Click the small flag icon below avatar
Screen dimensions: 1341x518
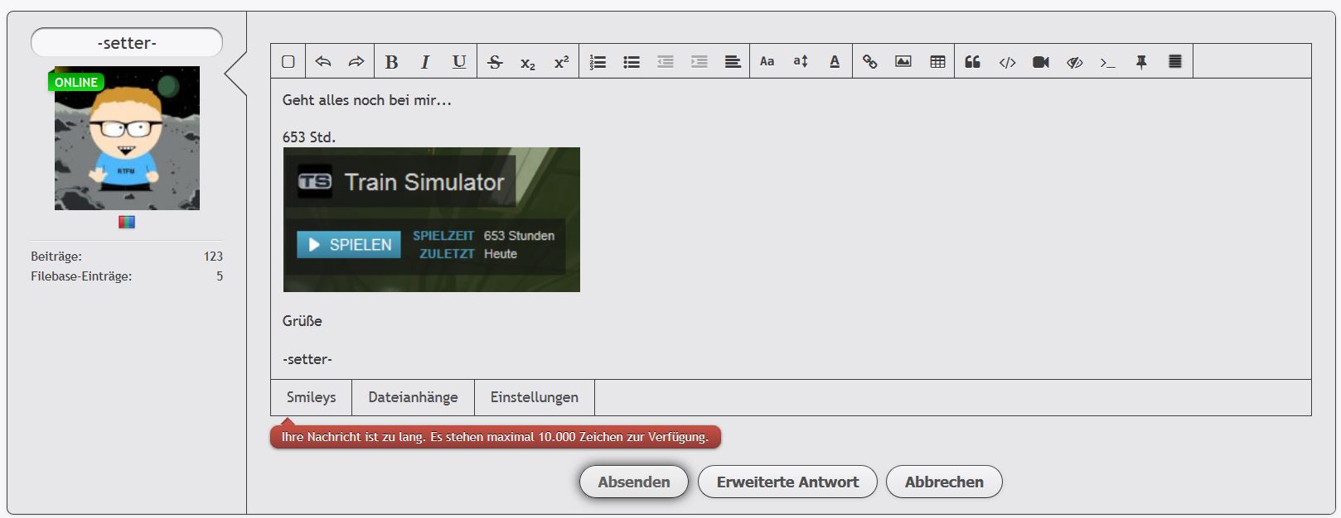[x=127, y=223]
